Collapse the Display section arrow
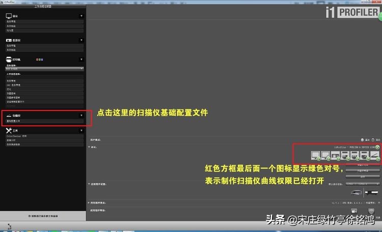Screen dimensions: 382x232 point(81,16)
